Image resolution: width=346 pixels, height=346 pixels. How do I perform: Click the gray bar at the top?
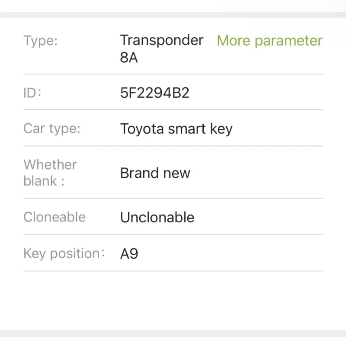[x=173, y=14]
